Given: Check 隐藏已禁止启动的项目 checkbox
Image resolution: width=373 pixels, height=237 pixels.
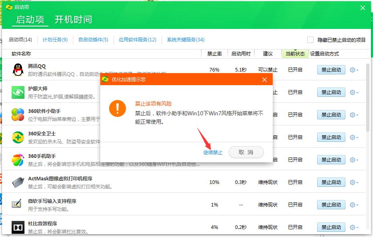Looking at the screenshot, I should tap(310, 40).
